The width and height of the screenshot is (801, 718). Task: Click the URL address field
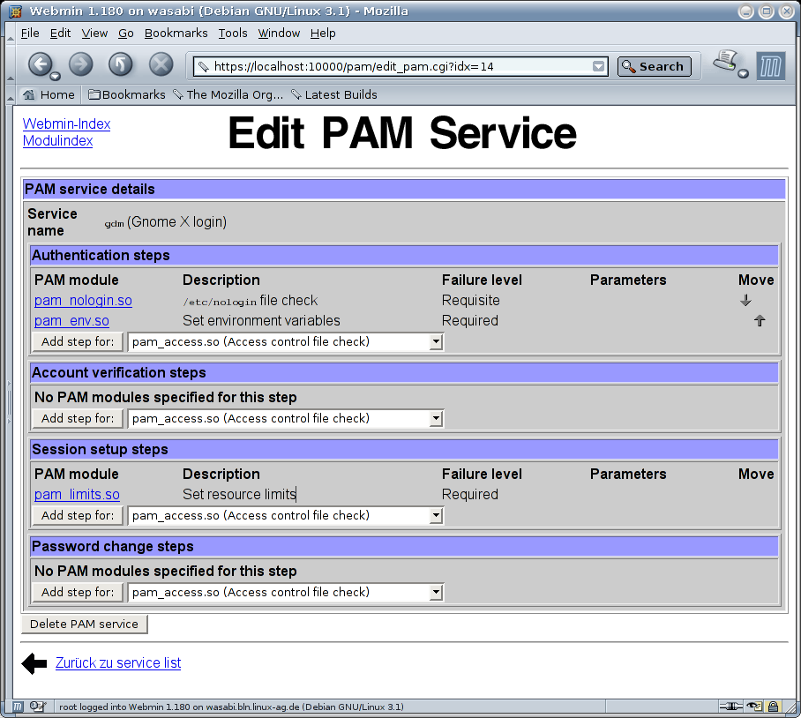click(401, 66)
